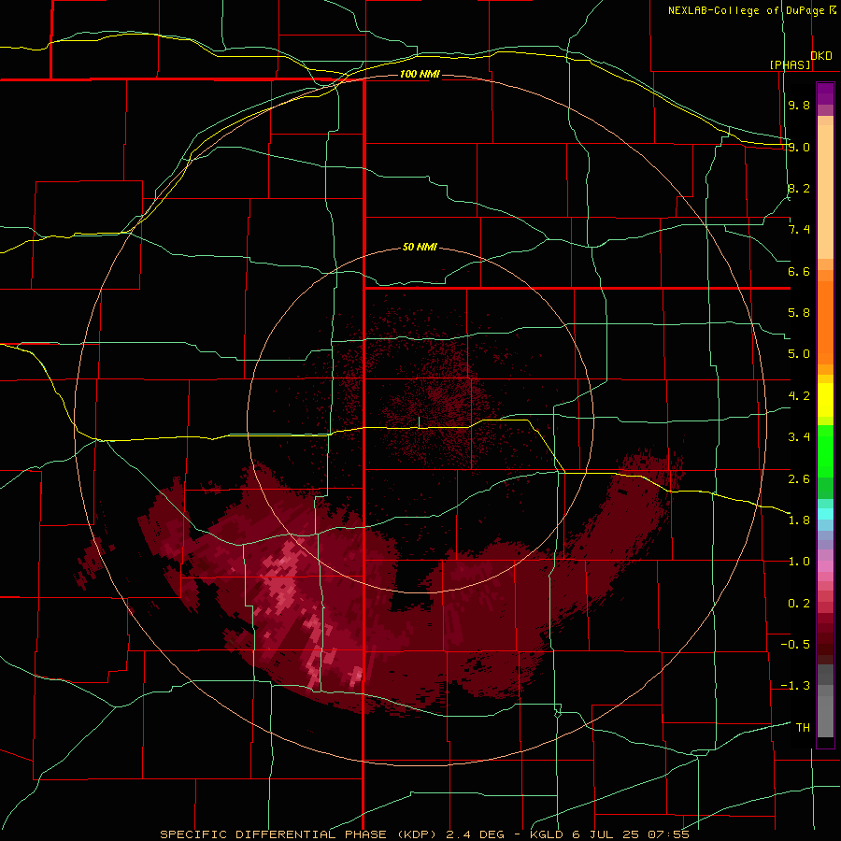841x841 pixels.
Task: Click the 1.0 value on color scale
Action: coord(799,562)
